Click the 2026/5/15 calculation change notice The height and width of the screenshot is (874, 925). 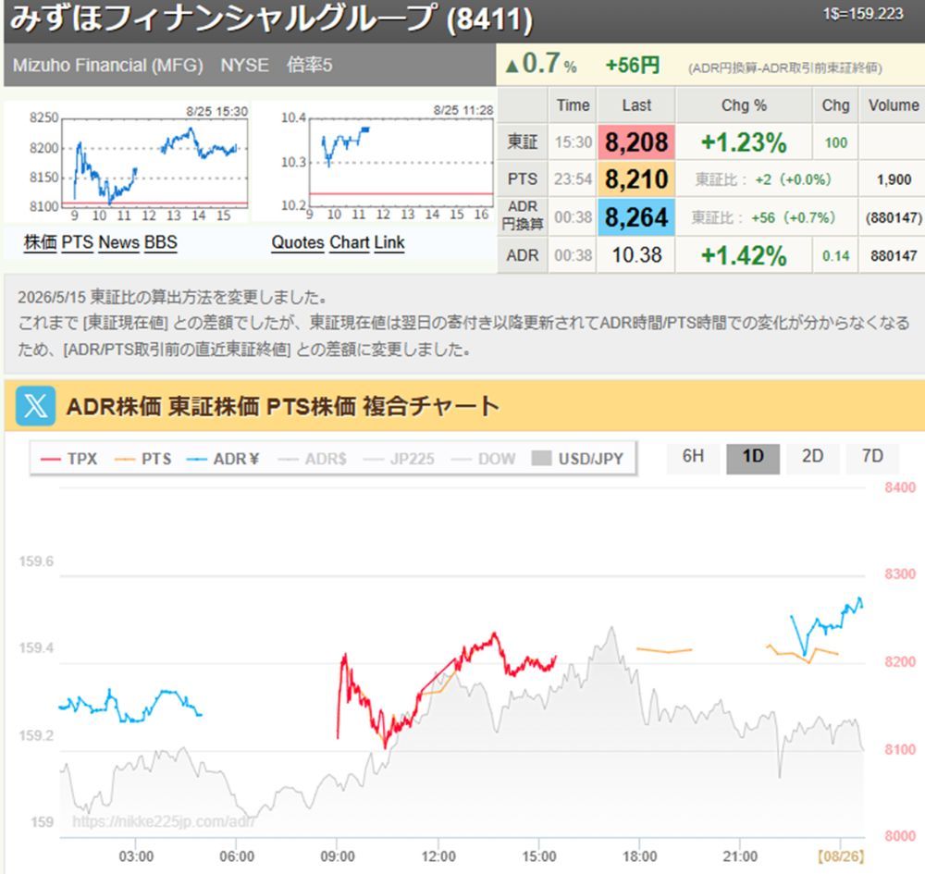coord(463,323)
